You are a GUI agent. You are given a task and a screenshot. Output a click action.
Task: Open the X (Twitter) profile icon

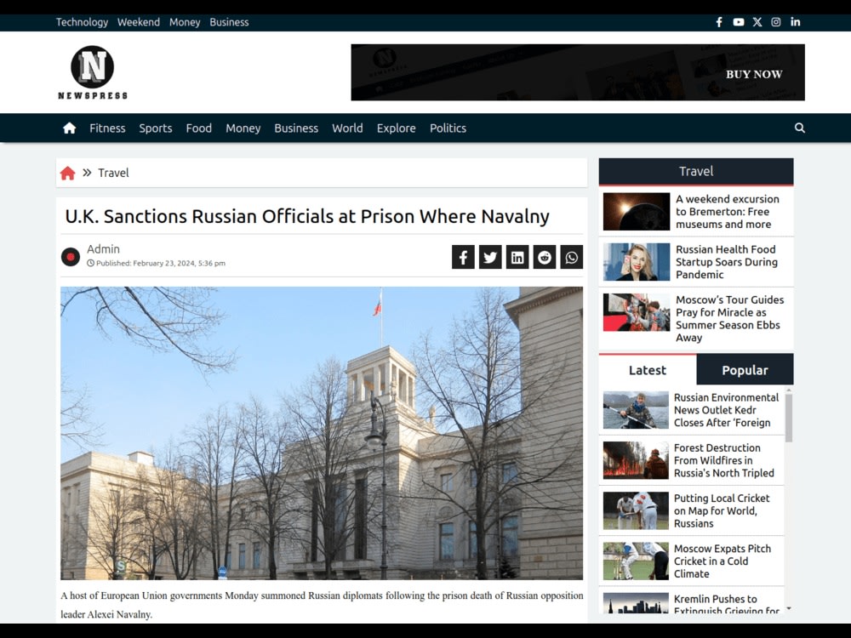tap(757, 22)
